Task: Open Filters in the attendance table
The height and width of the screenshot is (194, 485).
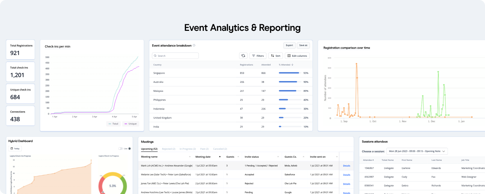Action: [x=258, y=56]
